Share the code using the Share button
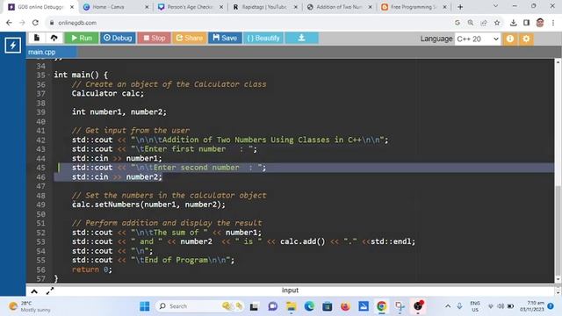This screenshot has width=562, height=316. (x=190, y=38)
